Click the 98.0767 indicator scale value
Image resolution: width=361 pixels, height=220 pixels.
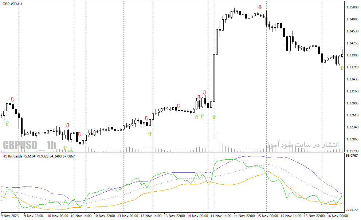tap(352, 156)
